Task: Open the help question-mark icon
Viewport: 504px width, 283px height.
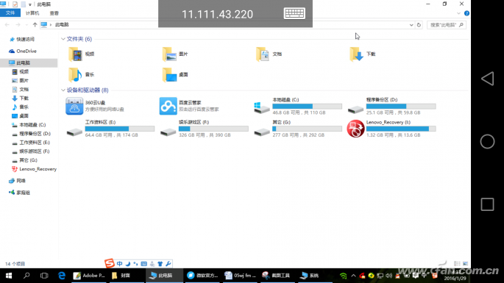Action: click(x=466, y=13)
